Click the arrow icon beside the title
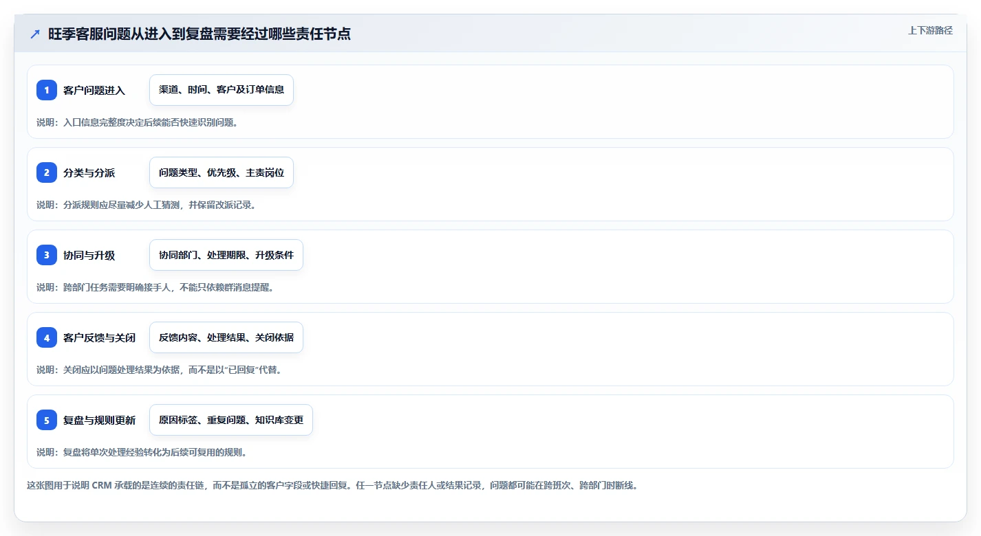Image resolution: width=981 pixels, height=536 pixels. tap(35, 34)
